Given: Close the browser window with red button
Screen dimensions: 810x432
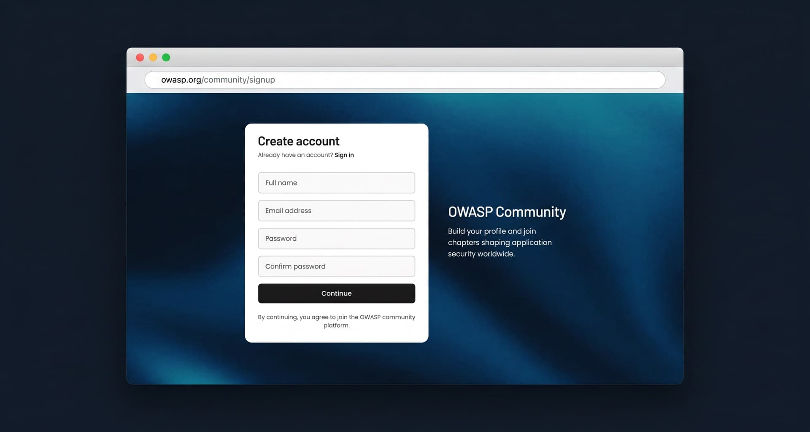Looking at the screenshot, I should [140, 57].
